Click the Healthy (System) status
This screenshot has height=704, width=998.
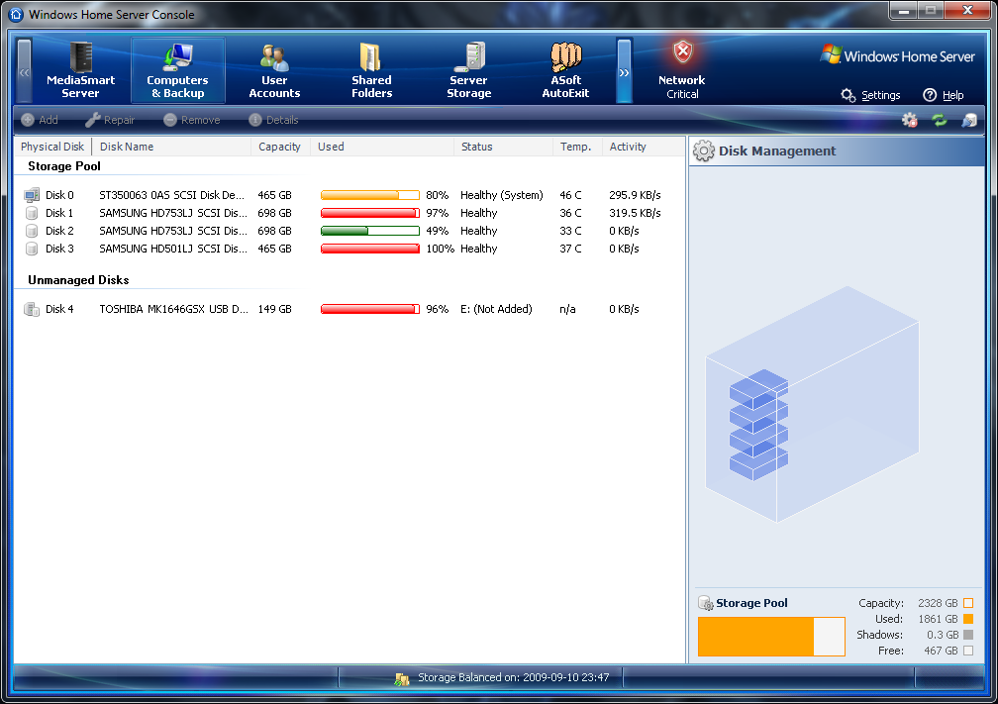(502, 195)
